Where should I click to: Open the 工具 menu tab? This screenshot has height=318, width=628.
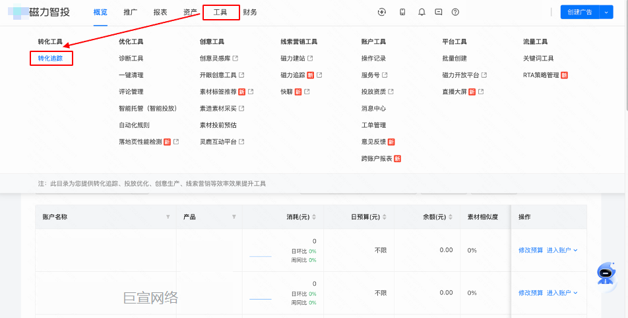click(220, 13)
